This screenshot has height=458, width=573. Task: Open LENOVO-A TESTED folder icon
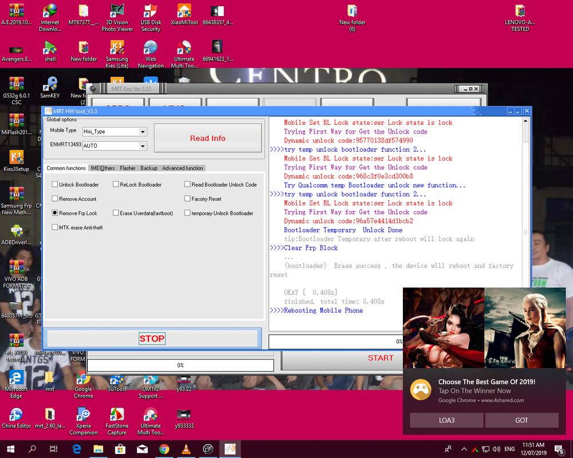click(x=520, y=18)
